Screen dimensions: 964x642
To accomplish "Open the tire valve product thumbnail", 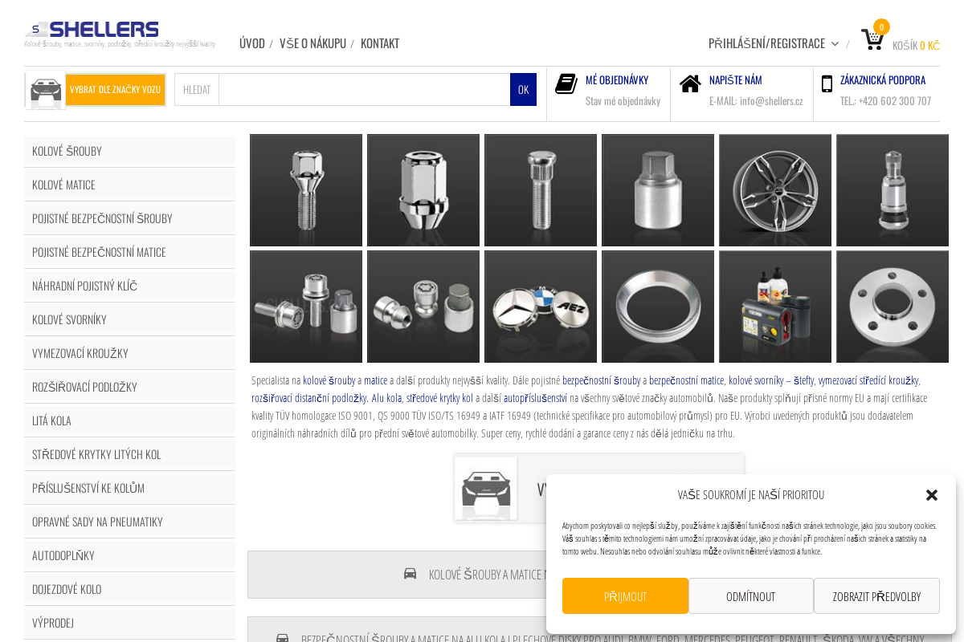I will tap(893, 190).
